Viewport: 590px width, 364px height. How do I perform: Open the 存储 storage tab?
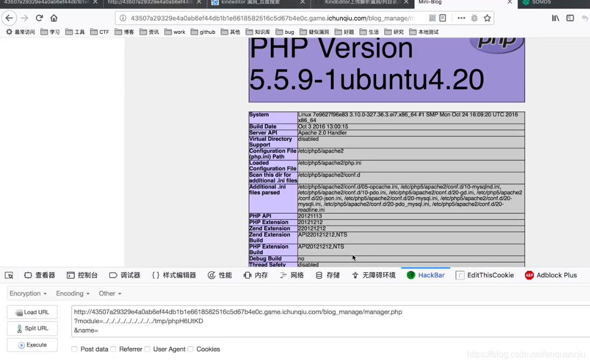pos(328,275)
